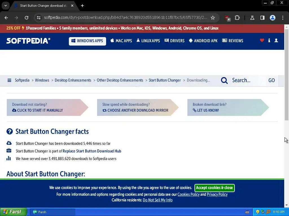Click the briefcase icon in facts list
Image resolution: width=289 pixels, height=216 pixels.
9,151
